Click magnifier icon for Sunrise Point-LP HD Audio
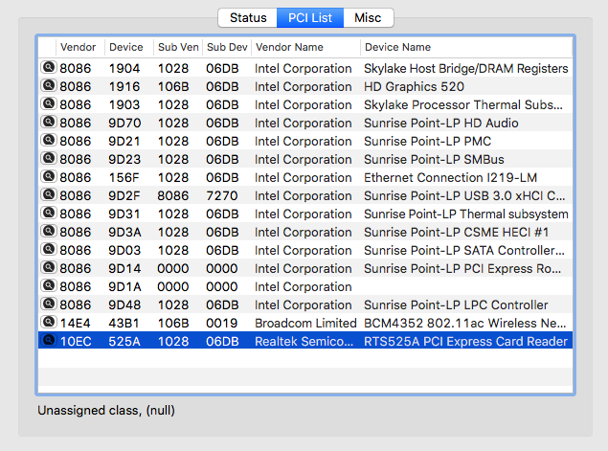Screen dimensions: 608x451 (48, 123)
